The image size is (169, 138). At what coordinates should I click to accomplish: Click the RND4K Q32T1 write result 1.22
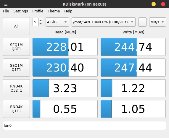coord(133,88)
